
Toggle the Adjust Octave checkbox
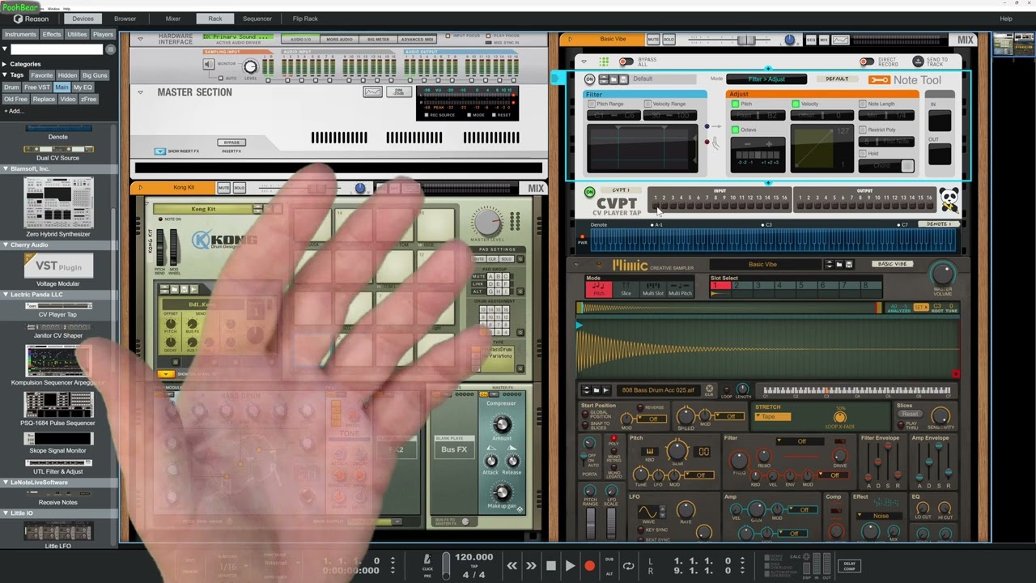[735, 130]
